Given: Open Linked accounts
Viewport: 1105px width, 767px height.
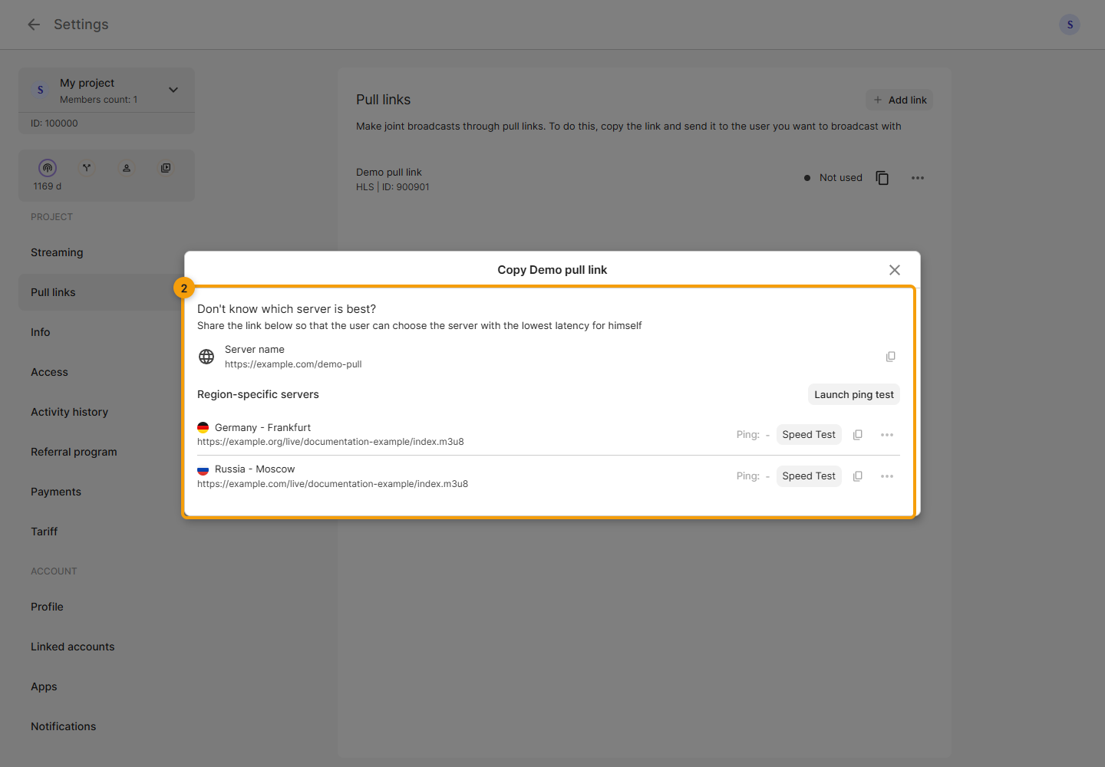Looking at the screenshot, I should coord(73,647).
